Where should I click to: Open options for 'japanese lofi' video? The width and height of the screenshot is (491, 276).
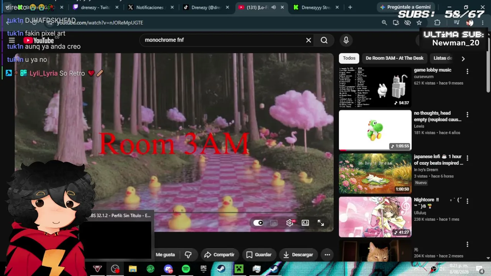click(x=467, y=158)
